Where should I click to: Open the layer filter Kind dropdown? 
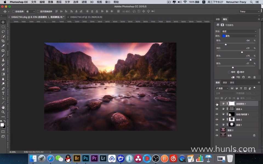point(222,88)
